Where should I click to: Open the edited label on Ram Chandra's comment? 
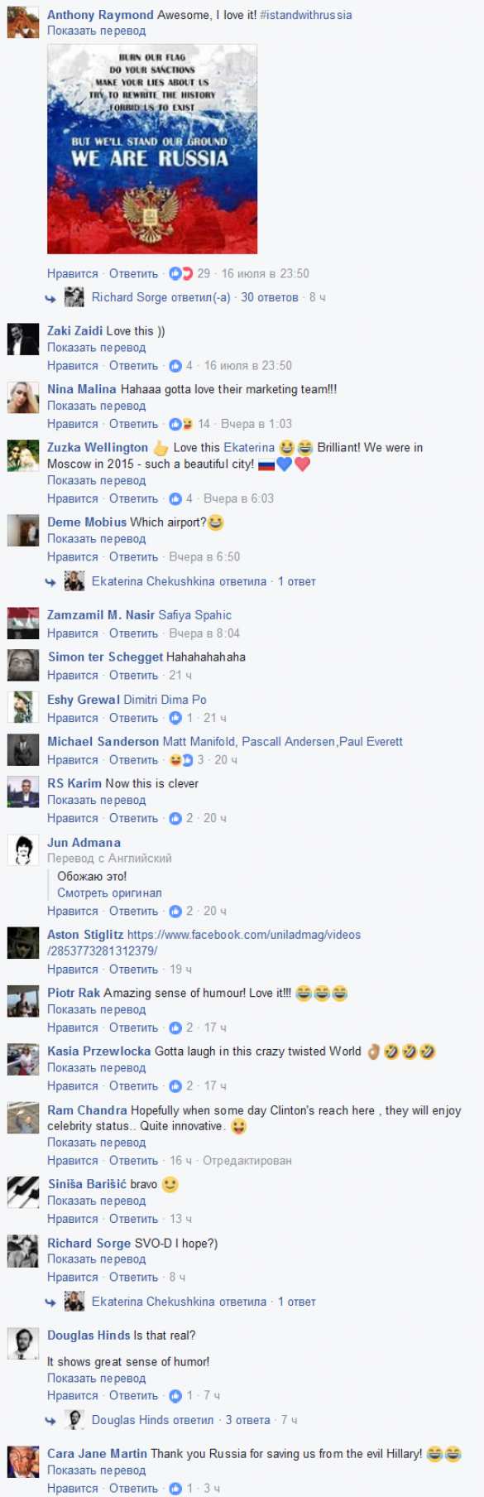coord(247,1160)
